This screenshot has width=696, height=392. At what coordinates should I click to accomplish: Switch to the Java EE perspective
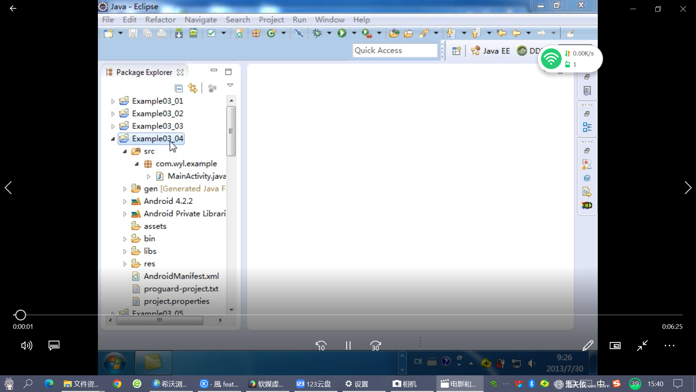pyautogui.click(x=491, y=51)
